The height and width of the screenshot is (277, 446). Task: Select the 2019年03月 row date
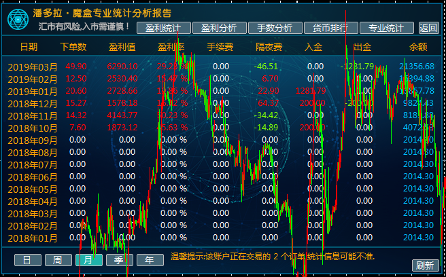(33, 67)
